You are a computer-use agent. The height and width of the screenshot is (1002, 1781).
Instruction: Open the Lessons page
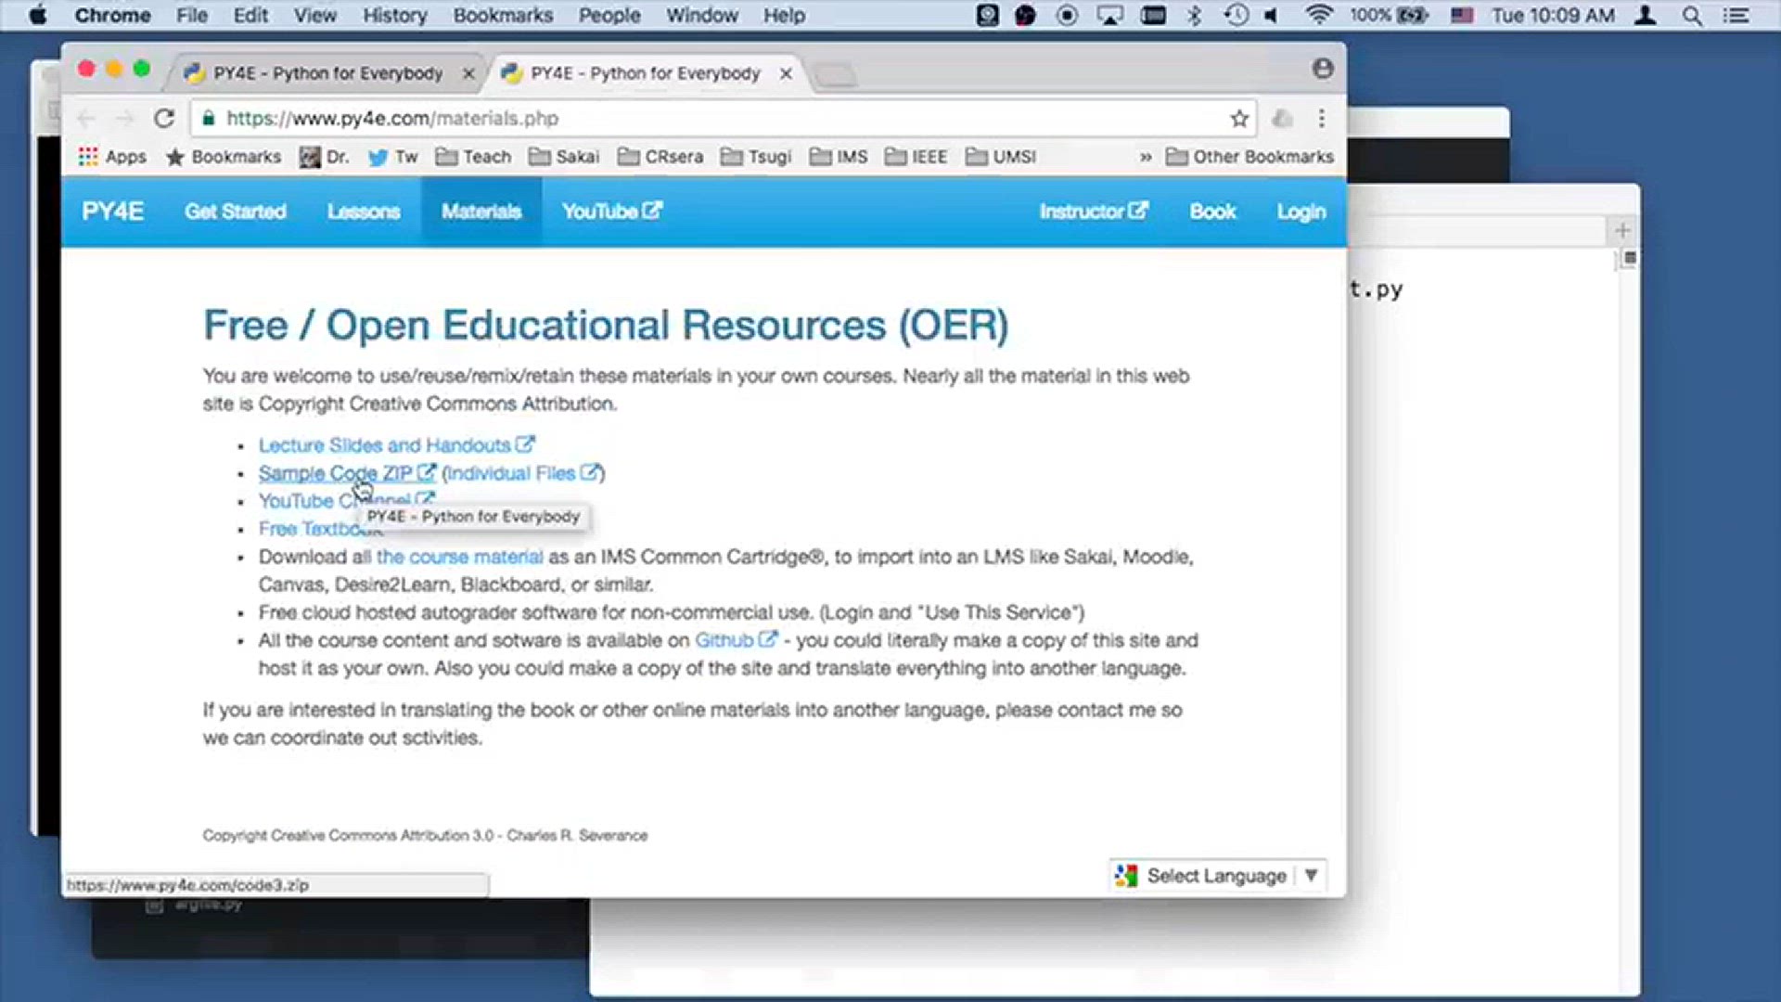click(363, 212)
